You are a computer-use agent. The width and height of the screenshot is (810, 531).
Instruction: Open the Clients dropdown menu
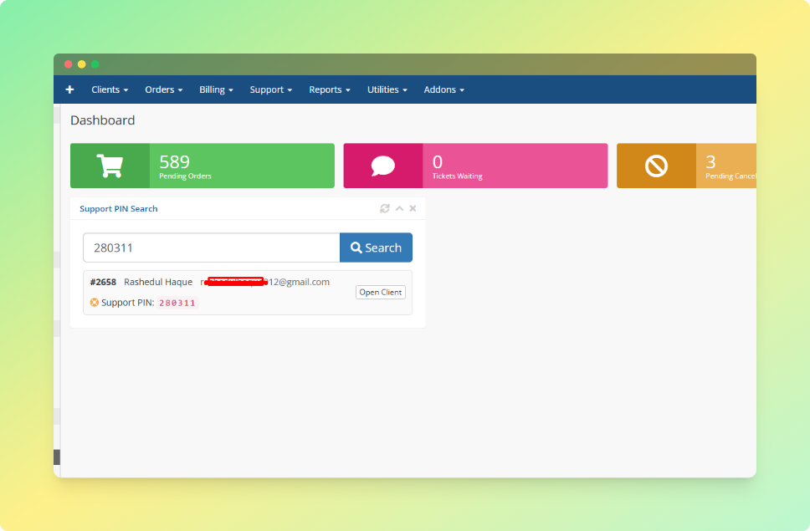[x=109, y=89]
